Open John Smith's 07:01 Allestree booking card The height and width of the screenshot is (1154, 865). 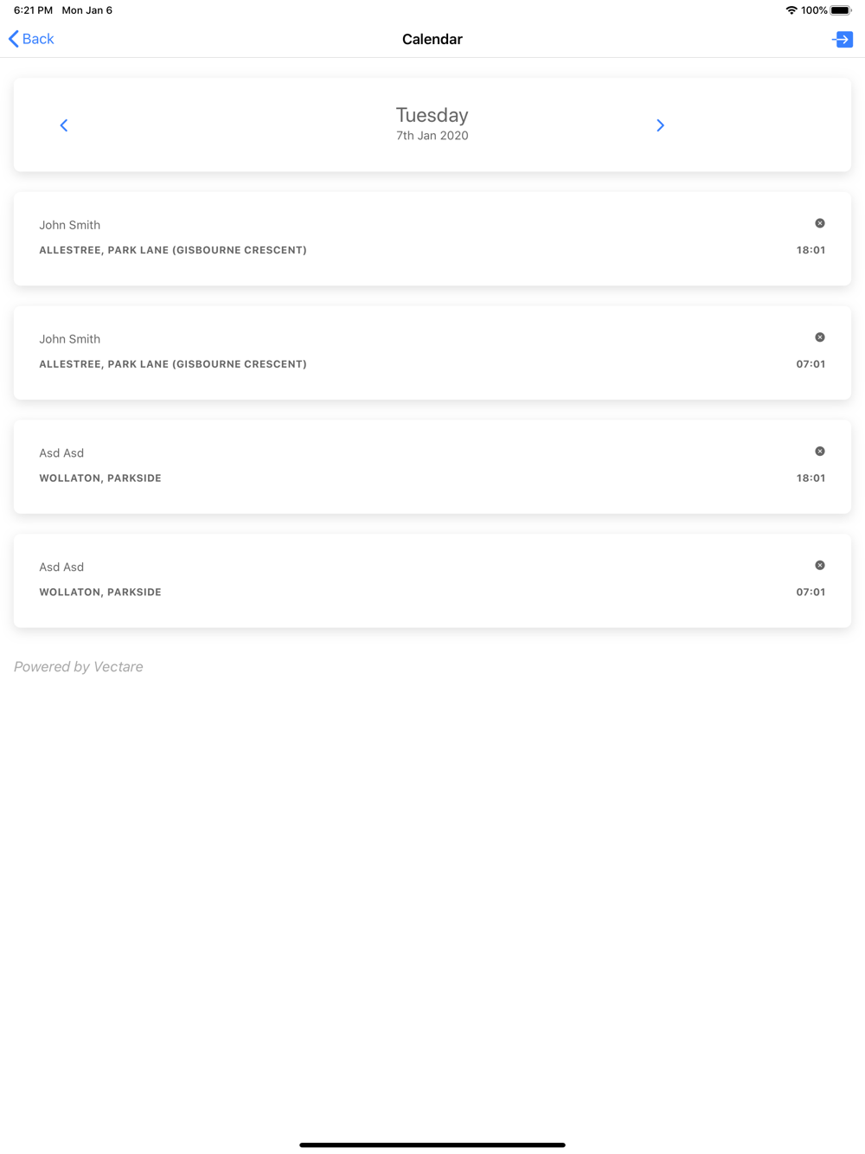pyautogui.click(x=432, y=353)
